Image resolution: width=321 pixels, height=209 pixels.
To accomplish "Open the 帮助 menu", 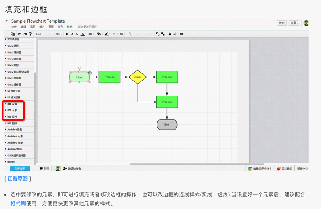I will point(70,27).
